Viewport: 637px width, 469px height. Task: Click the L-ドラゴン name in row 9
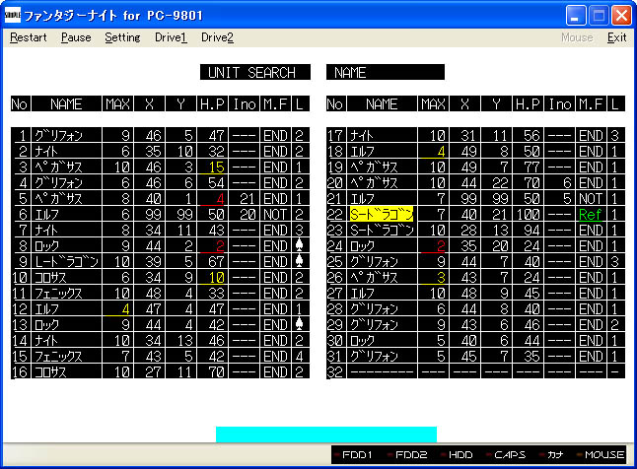(x=66, y=261)
